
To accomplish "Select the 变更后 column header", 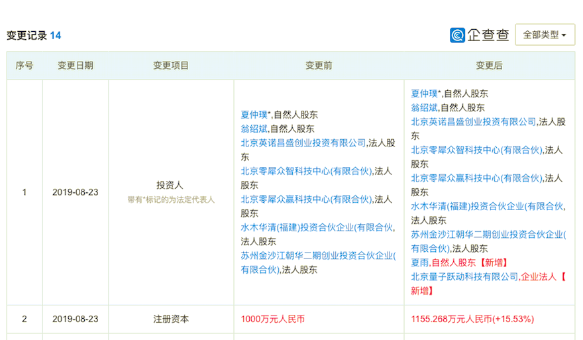I will point(490,66).
